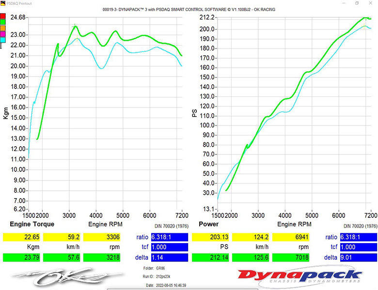Screen dimensions: 378x290
Task: Click the green power speed value 125.6
Action: tap(251, 257)
